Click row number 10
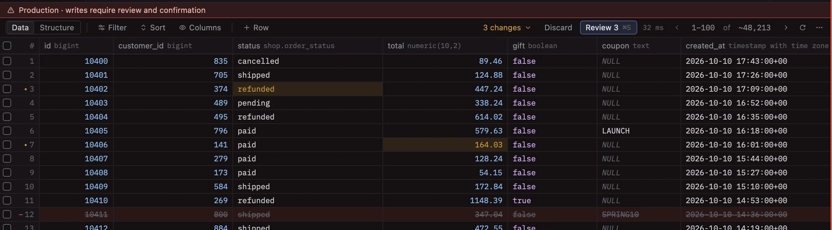This screenshot has width=832, height=230. (x=29, y=186)
